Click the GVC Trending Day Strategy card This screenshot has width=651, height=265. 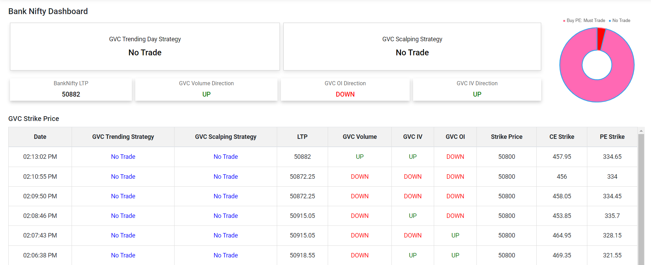[145, 47]
